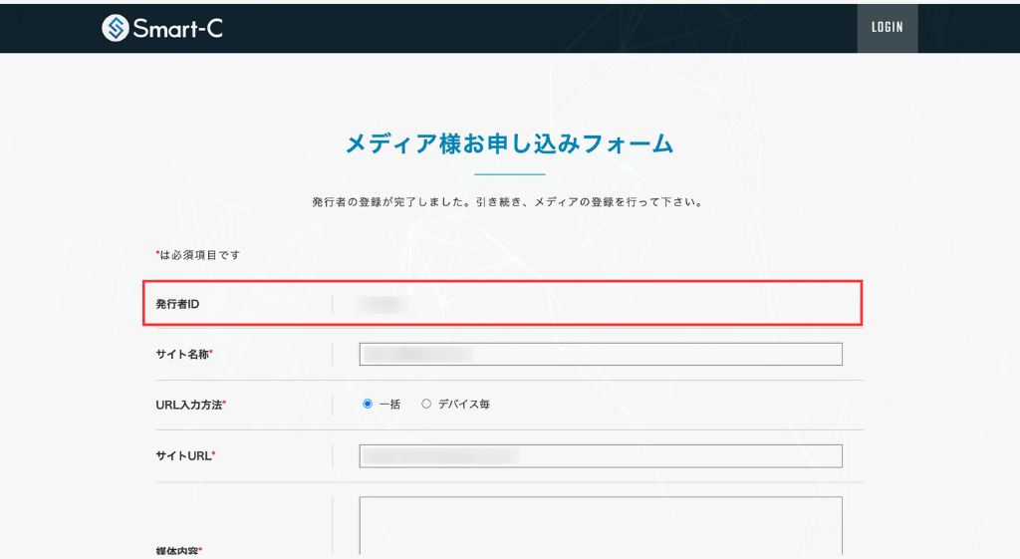Click the 発行者の登録が完了しました message
Viewport: 1020px width, 559px height.
(508, 202)
